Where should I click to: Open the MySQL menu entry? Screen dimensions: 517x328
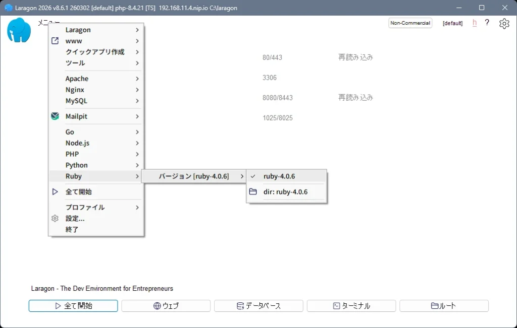click(96, 101)
